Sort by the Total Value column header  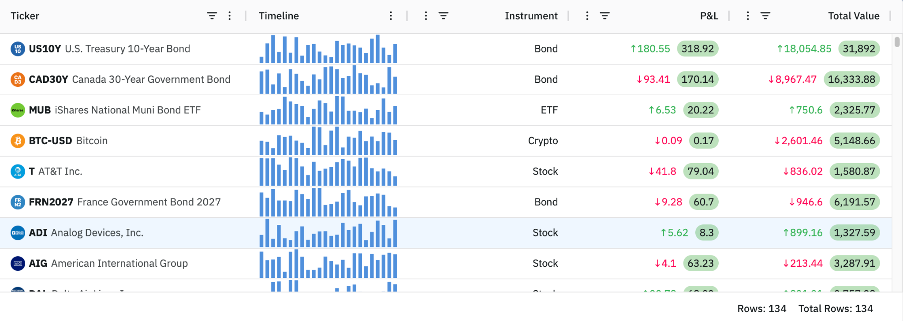(x=854, y=16)
